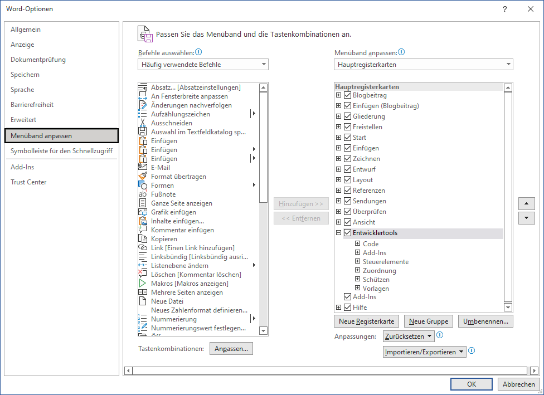544x395 pixels.
Task: Uncheck the Blogbeitrag tab checkbox
Action: (348, 95)
